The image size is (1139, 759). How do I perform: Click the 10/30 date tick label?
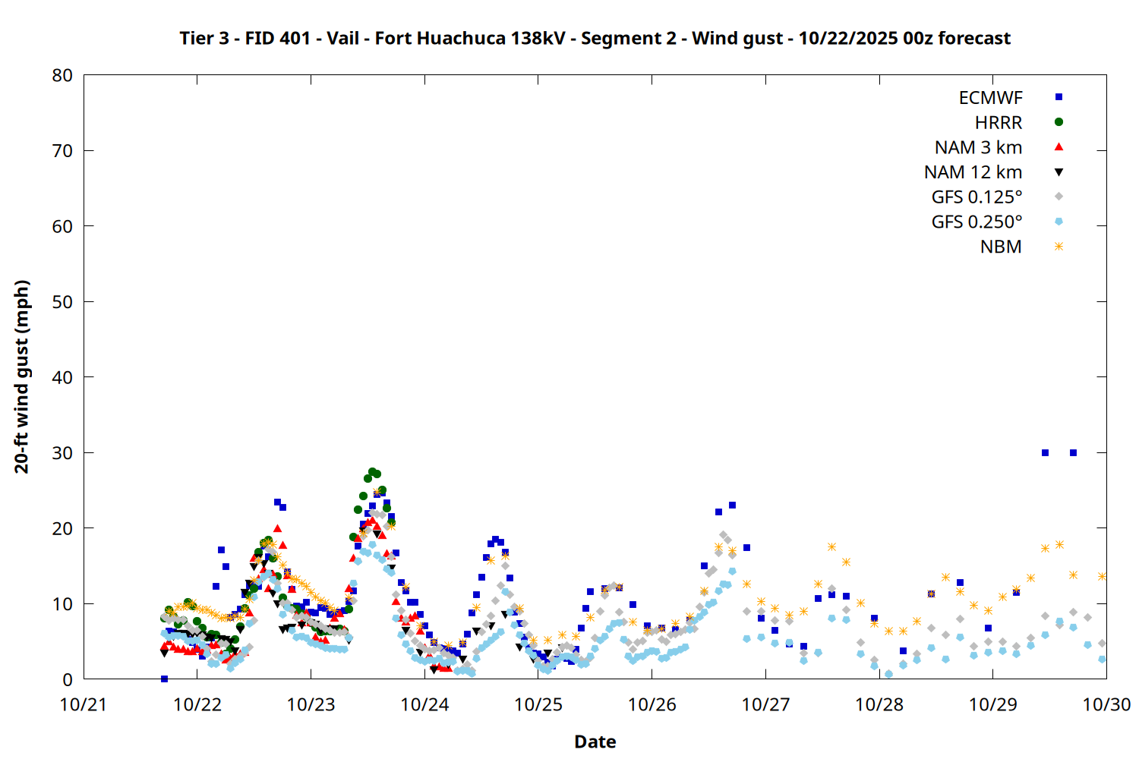[x=1106, y=705]
